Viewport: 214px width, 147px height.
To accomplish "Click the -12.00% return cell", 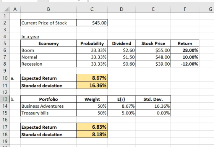I will tap(185, 64).
